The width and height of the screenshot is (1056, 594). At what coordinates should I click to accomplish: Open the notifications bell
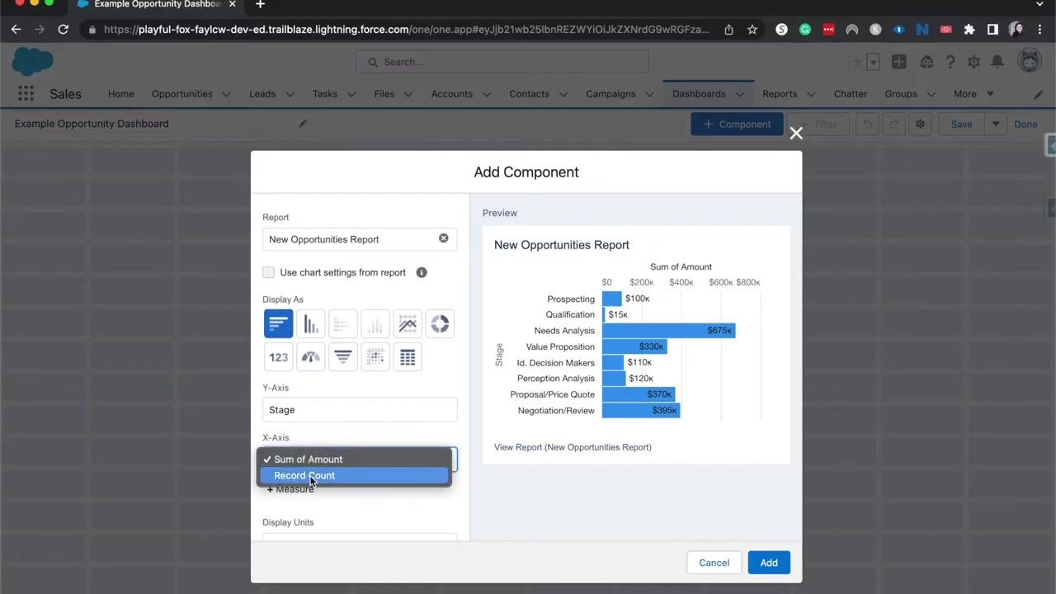click(997, 62)
